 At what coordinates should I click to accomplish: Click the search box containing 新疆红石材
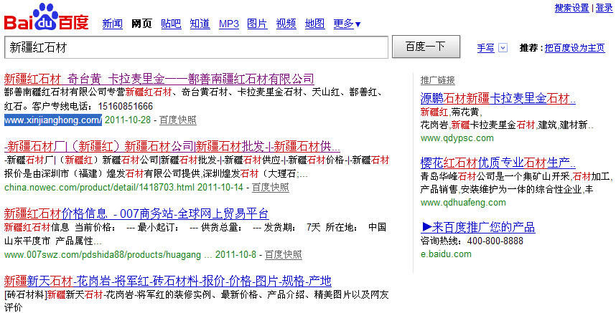click(x=196, y=47)
